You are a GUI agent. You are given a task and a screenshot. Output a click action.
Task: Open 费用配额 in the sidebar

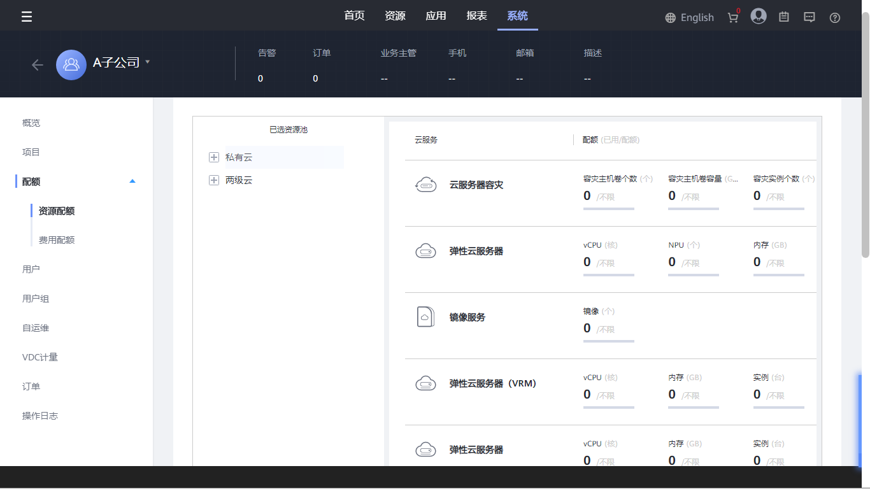click(57, 240)
